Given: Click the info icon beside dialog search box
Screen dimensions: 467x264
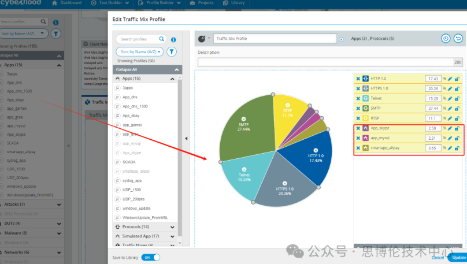Looking at the screenshot, I should [173, 39].
